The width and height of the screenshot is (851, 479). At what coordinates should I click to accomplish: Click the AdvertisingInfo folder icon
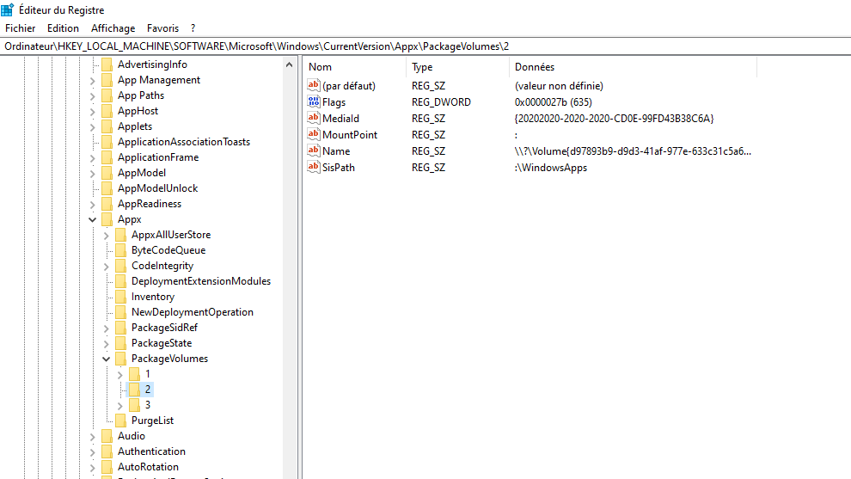pos(107,64)
